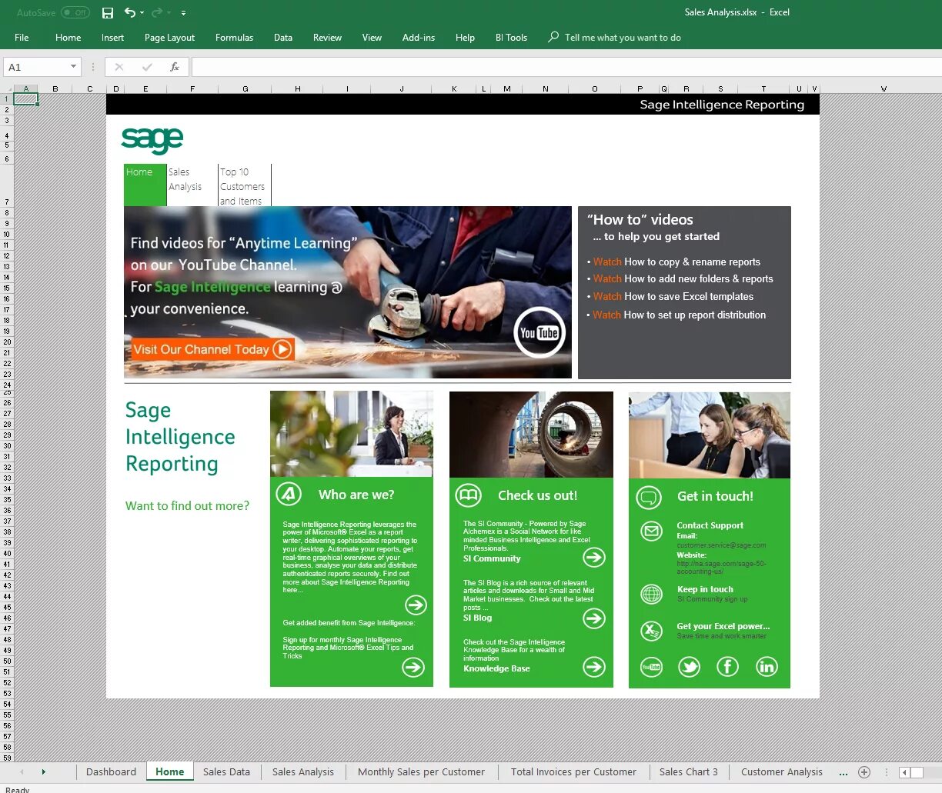
Task: Open Monthly Sales per Customer sheet tab
Action: (421, 771)
